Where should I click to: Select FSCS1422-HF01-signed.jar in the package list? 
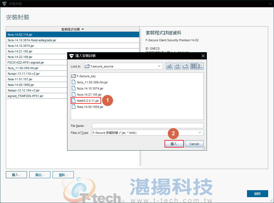[37, 62]
